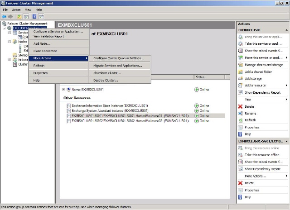Click the red Delete X under EXMBXCLUS01

click(240, 106)
